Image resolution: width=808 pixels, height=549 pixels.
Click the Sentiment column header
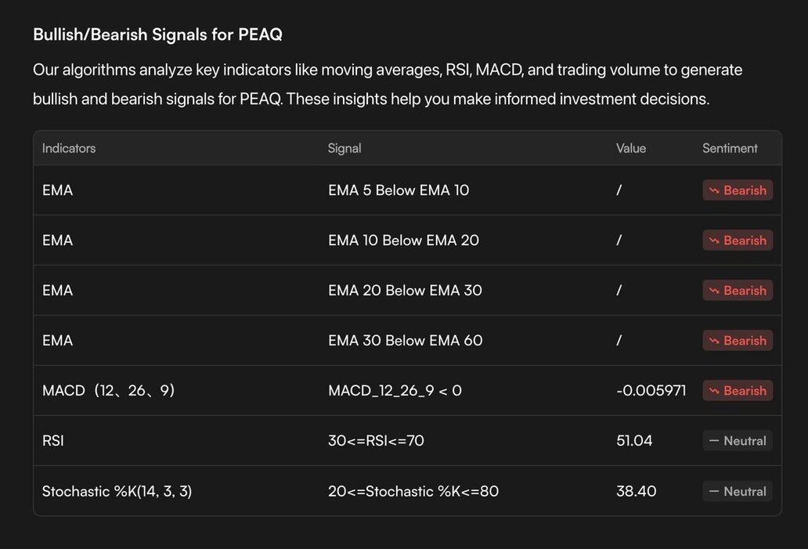click(x=730, y=148)
